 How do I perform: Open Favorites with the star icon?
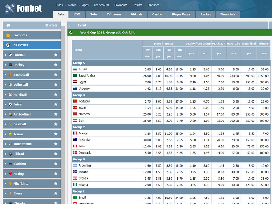[x=8, y=35]
